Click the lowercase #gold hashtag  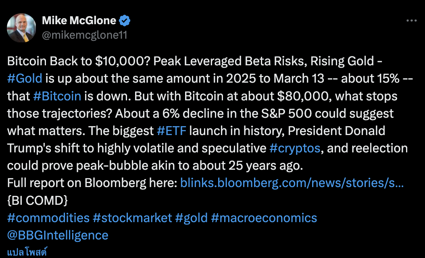click(x=192, y=218)
